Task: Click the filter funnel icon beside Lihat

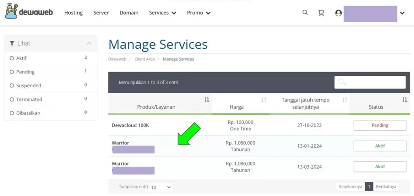Action: tap(12, 44)
